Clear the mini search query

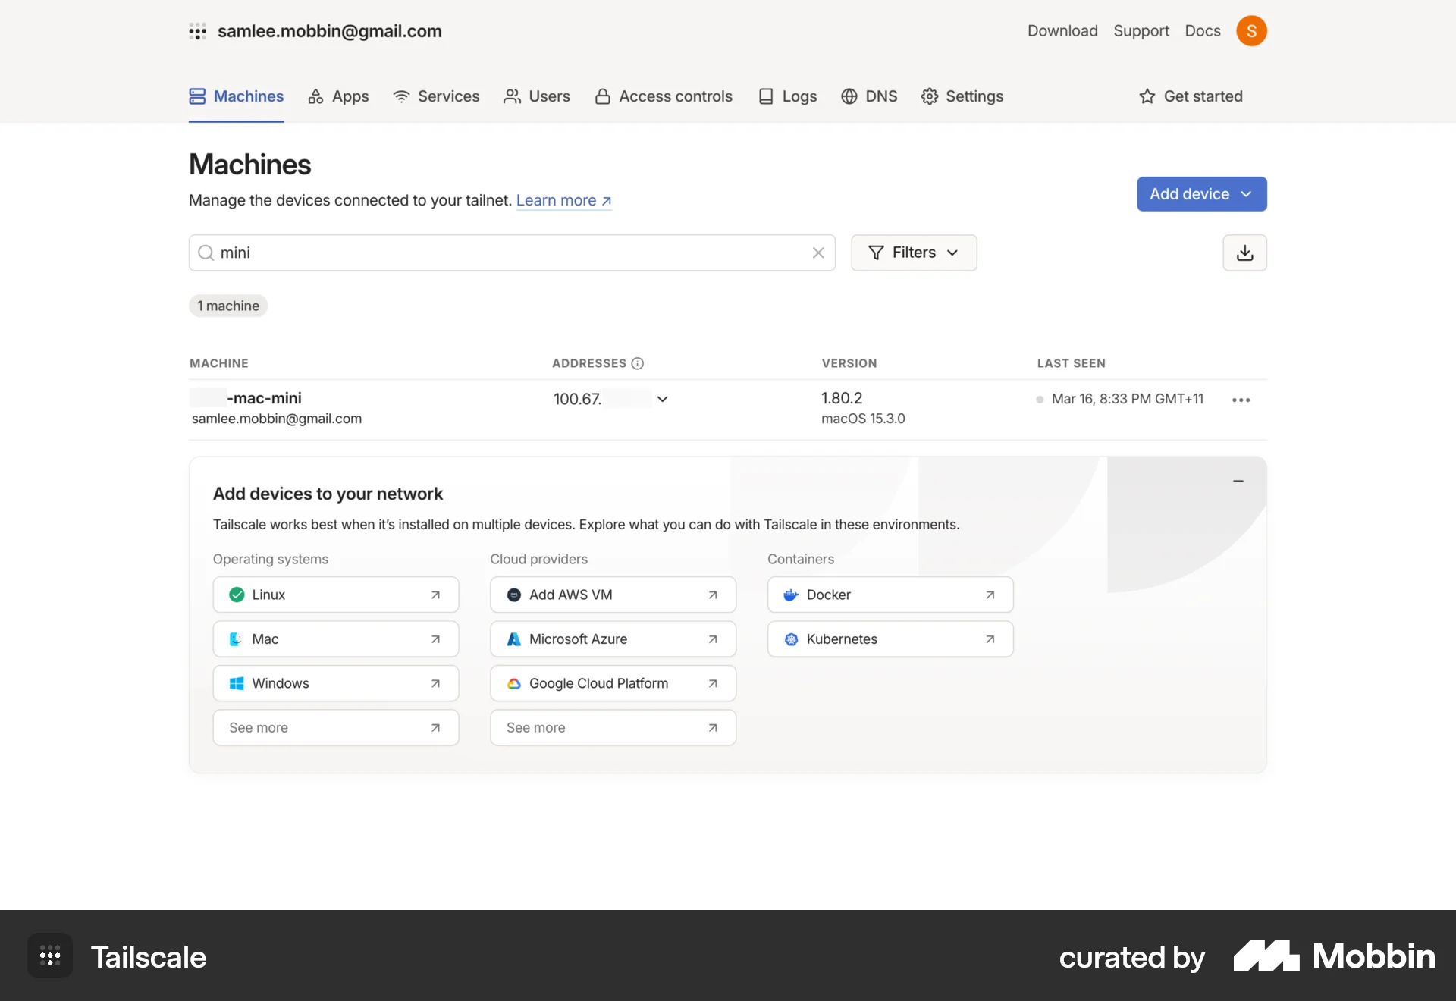click(818, 253)
